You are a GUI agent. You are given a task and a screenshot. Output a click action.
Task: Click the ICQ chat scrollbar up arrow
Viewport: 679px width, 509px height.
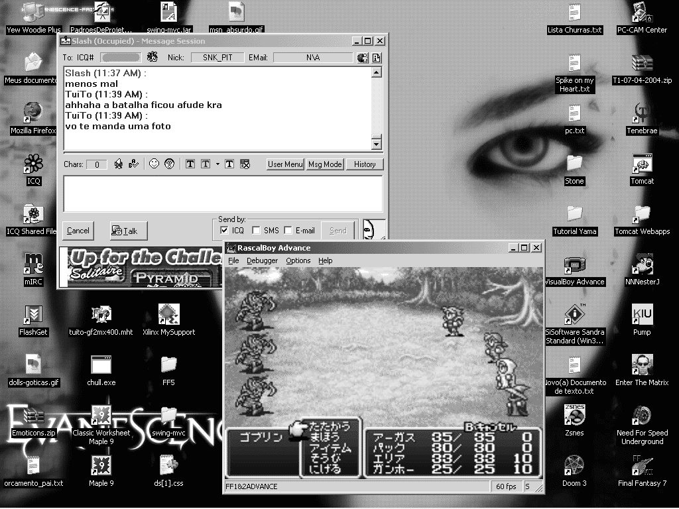point(377,72)
